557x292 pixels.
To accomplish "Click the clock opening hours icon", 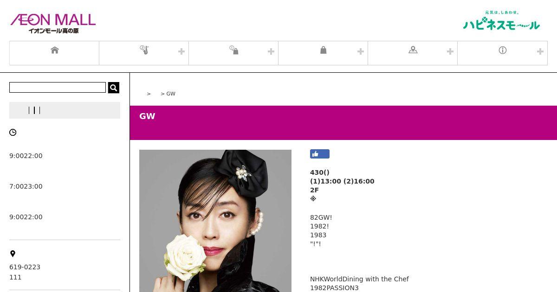I will (13, 133).
